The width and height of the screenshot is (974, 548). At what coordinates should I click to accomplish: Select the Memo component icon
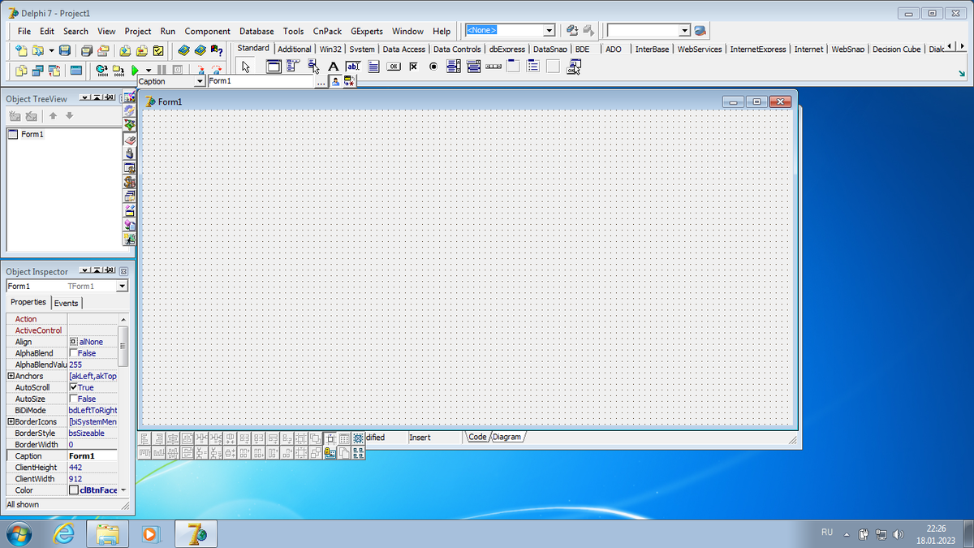click(373, 67)
